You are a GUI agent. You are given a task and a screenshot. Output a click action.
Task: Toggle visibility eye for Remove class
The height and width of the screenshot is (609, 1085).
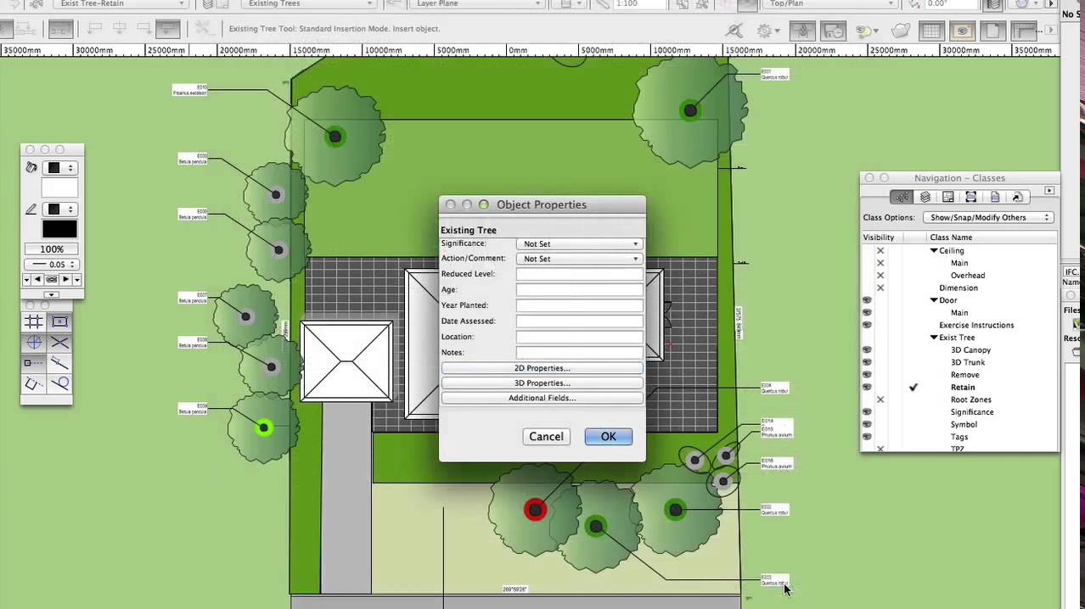(x=867, y=374)
